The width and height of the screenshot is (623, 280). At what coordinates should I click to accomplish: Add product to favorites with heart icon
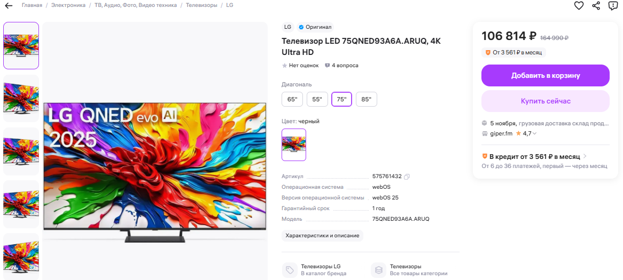point(579,5)
